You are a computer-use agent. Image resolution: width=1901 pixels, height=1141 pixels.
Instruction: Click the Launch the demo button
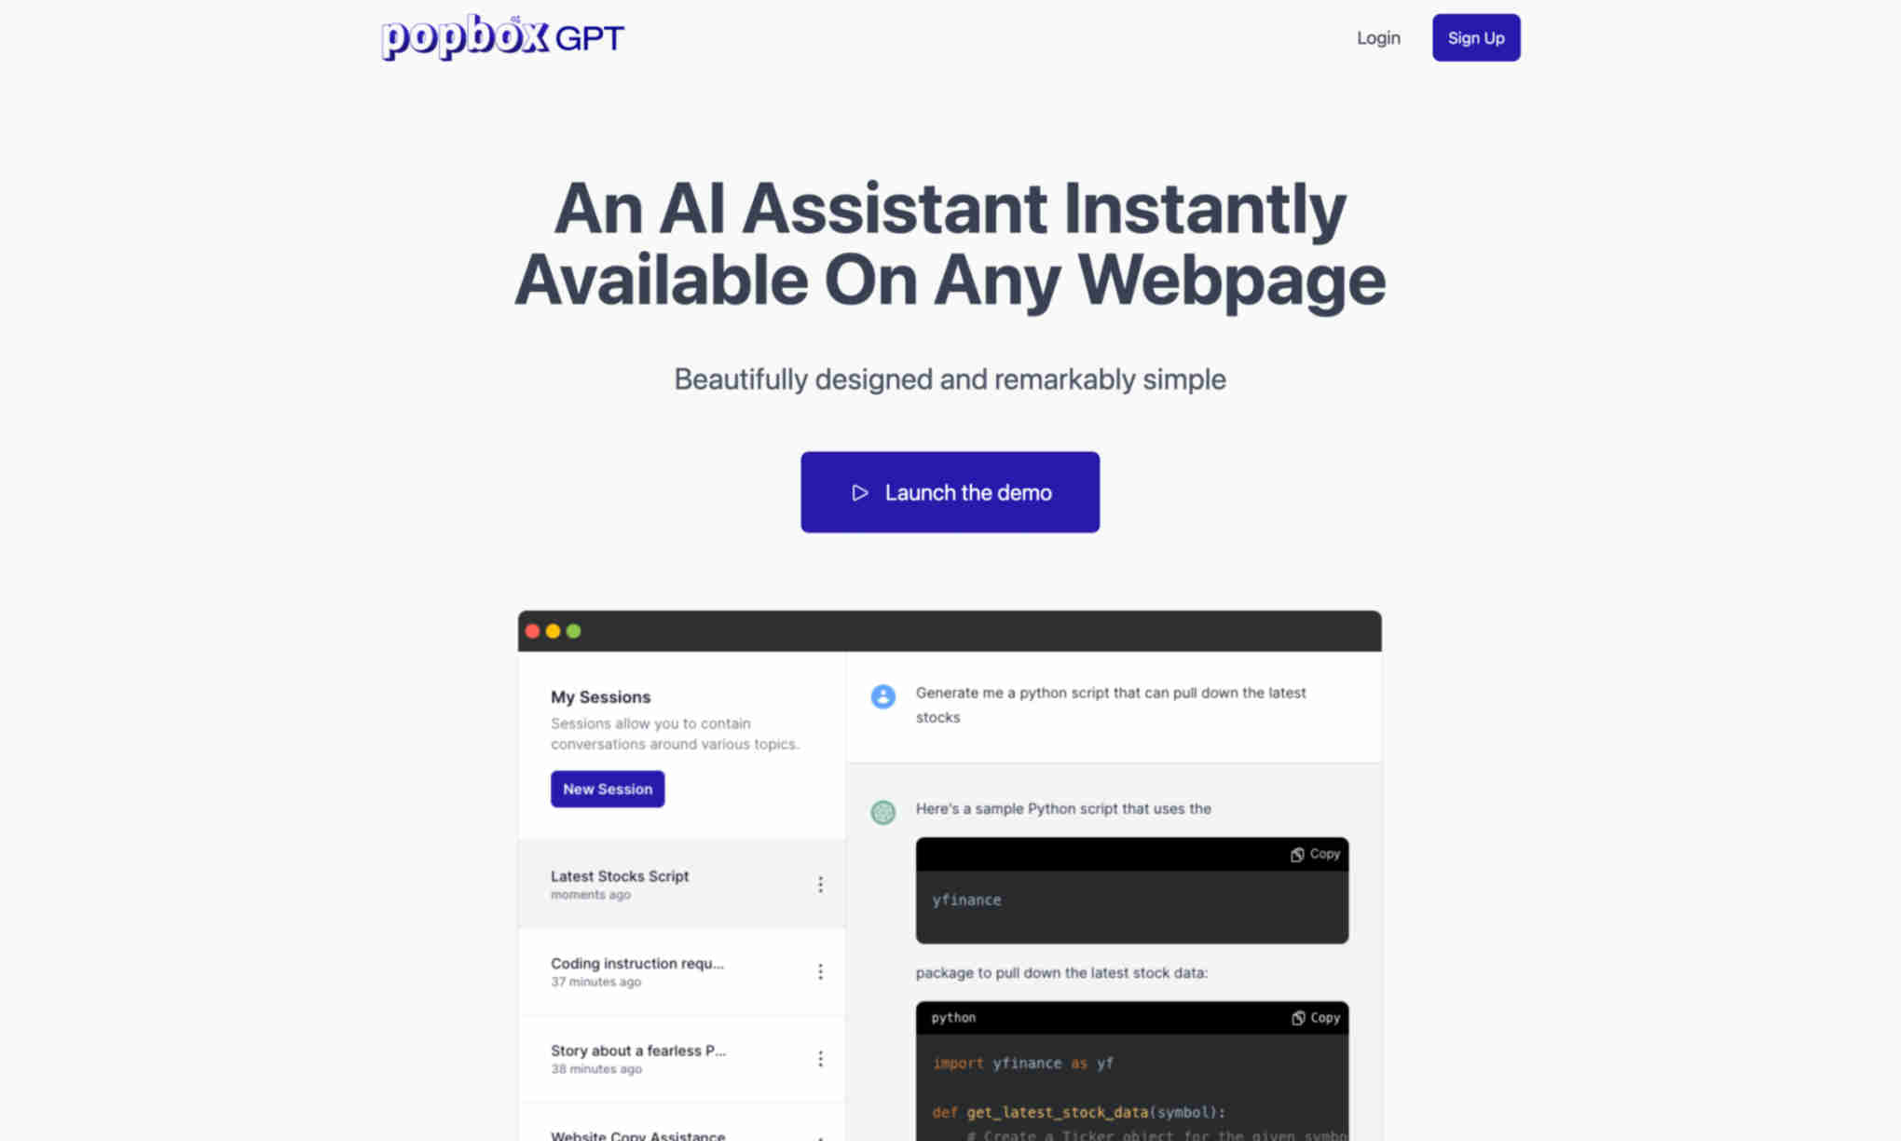pyautogui.click(x=950, y=491)
